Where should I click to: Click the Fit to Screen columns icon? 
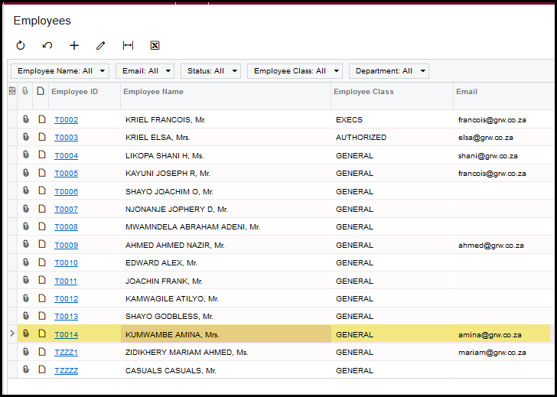128,46
